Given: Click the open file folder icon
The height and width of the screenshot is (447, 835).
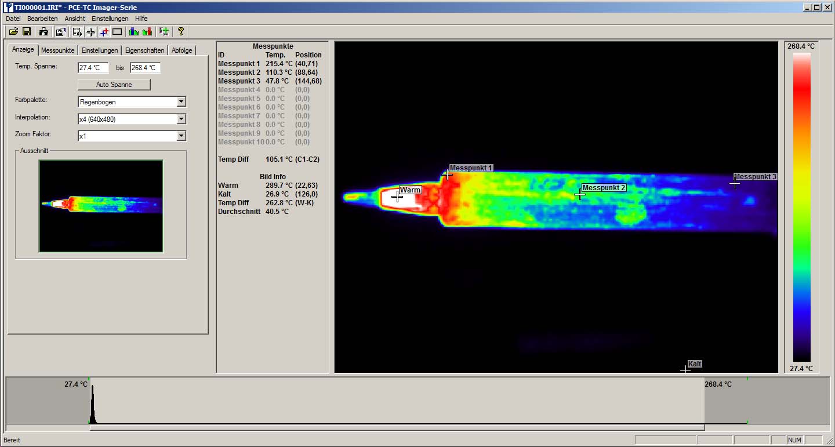Looking at the screenshot, I should pyautogui.click(x=13, y=31).
